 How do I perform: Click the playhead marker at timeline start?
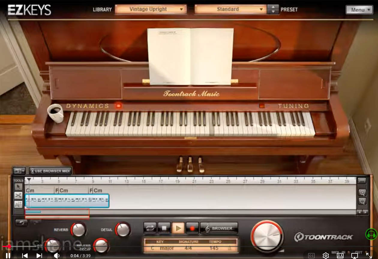[29, 180]
